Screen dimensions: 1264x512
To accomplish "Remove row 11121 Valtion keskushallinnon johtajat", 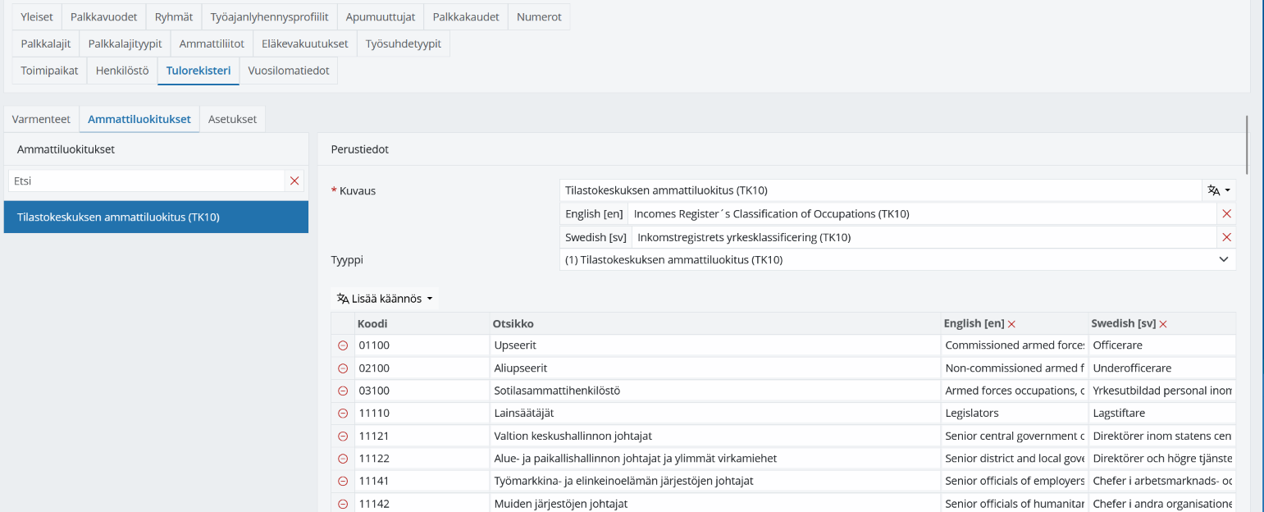I will (x=343, y=436).
